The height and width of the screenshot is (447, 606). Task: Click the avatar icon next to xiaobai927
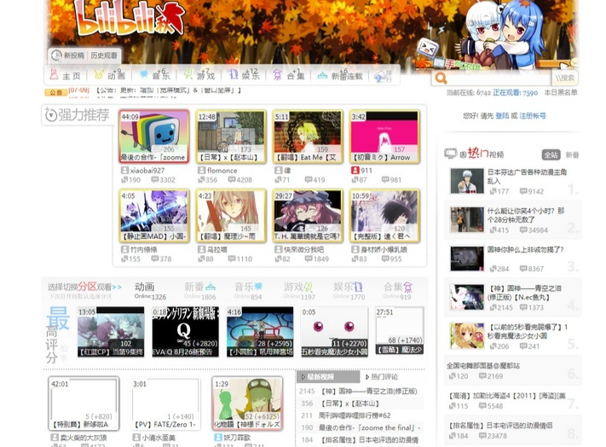124,170
